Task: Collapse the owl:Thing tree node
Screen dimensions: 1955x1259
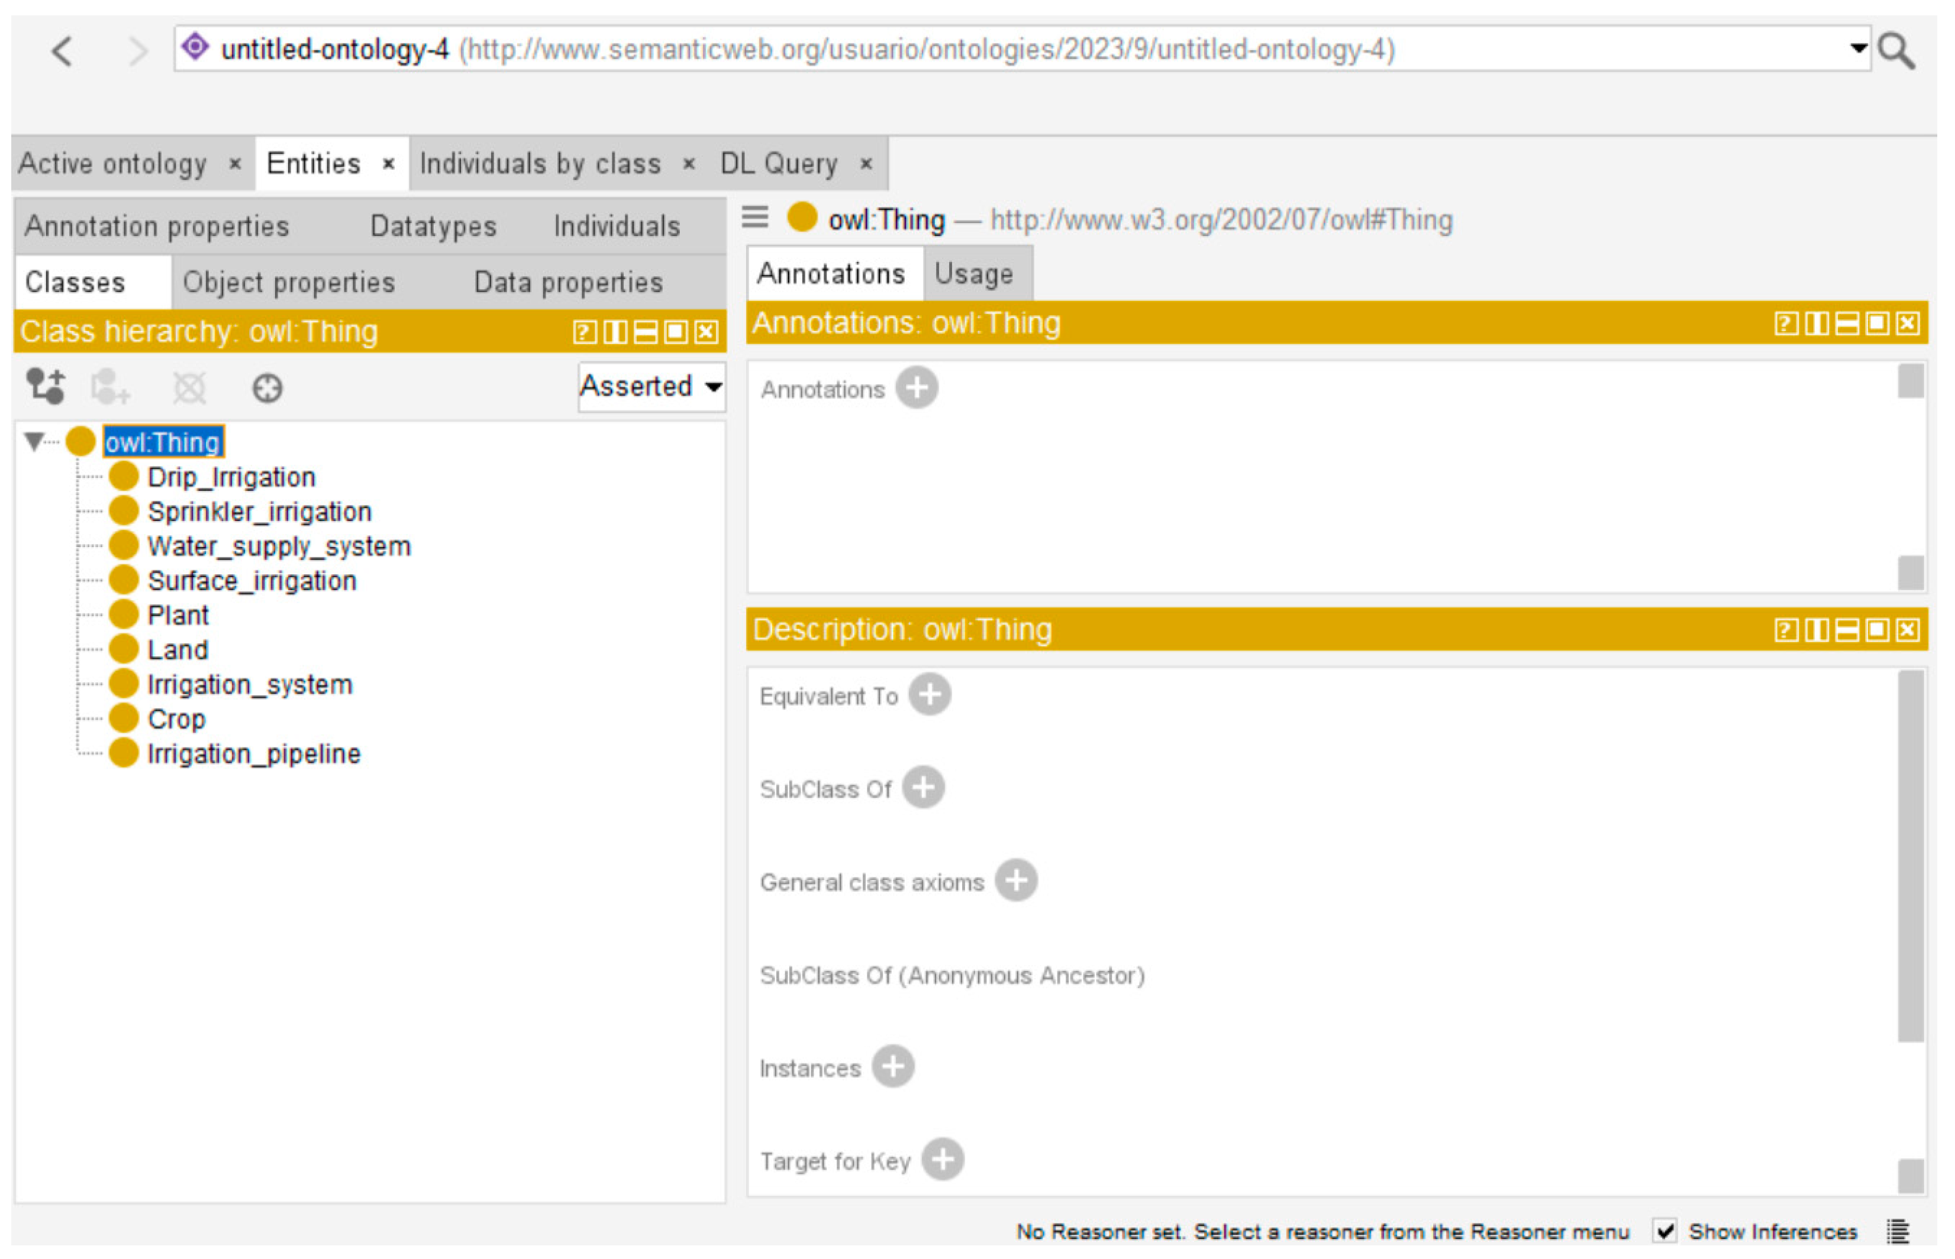Action: (34, 442)
